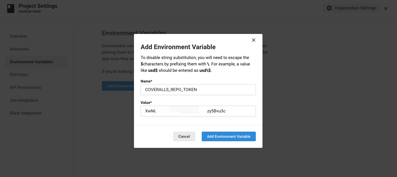Image resolution: width=397 pixels, height=177 pixels.
Task: Open Organization Settings with the gear button
Action: pyautogui.click(x=351, y=8)
